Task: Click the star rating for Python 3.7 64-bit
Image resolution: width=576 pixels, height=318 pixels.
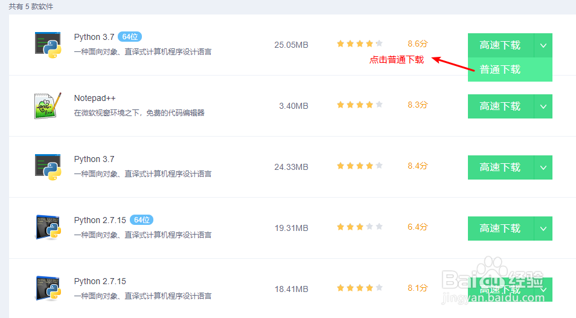Action: [x=360, y=44]
